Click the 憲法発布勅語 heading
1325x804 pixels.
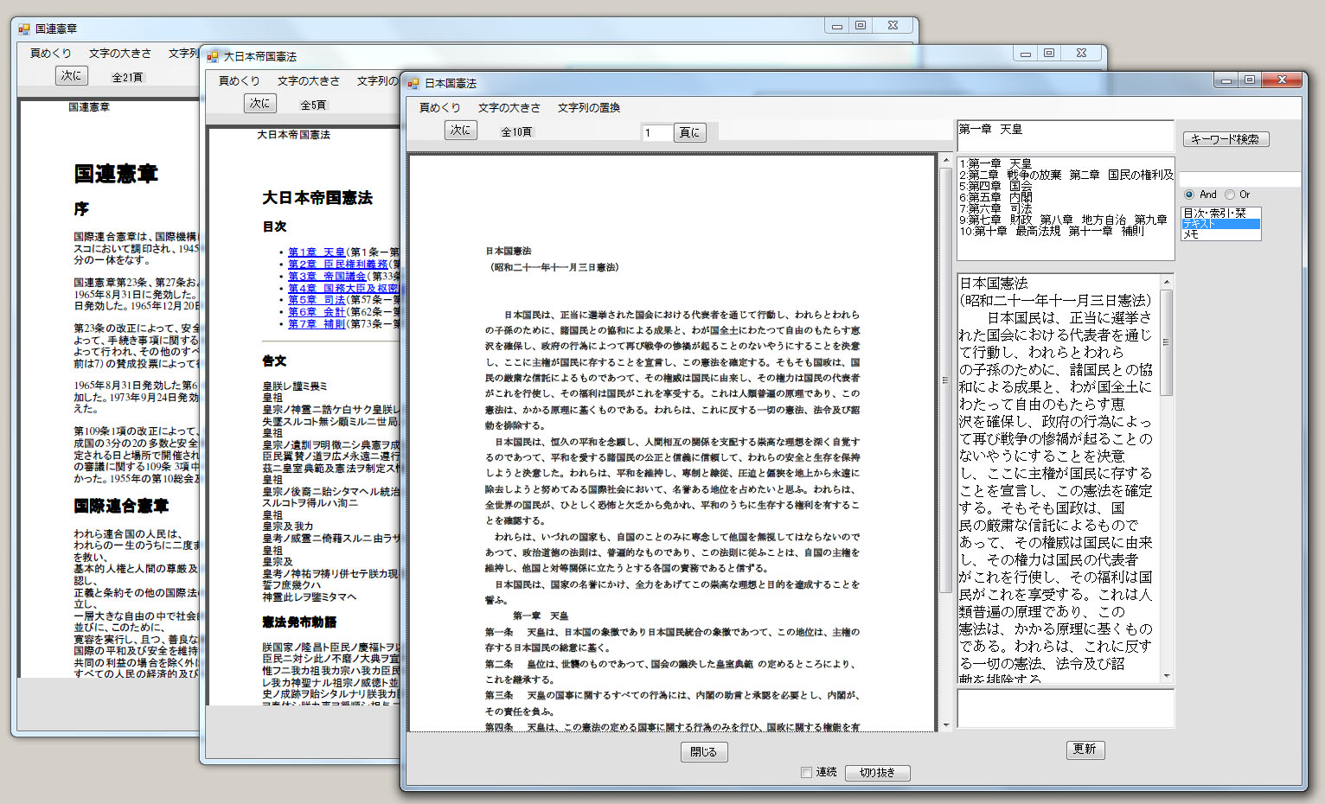(x=299, y=622)
